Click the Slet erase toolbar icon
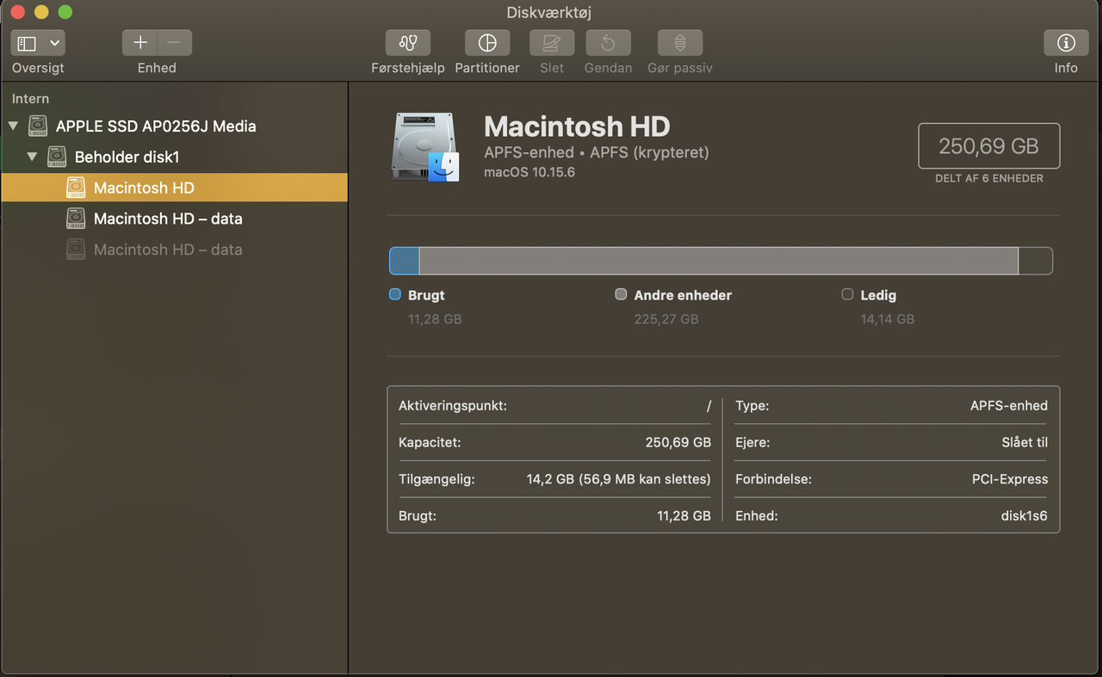Image resolution: width=1102 pixels, height=677 pixels. pyautogui.click(x=552, y=43)
